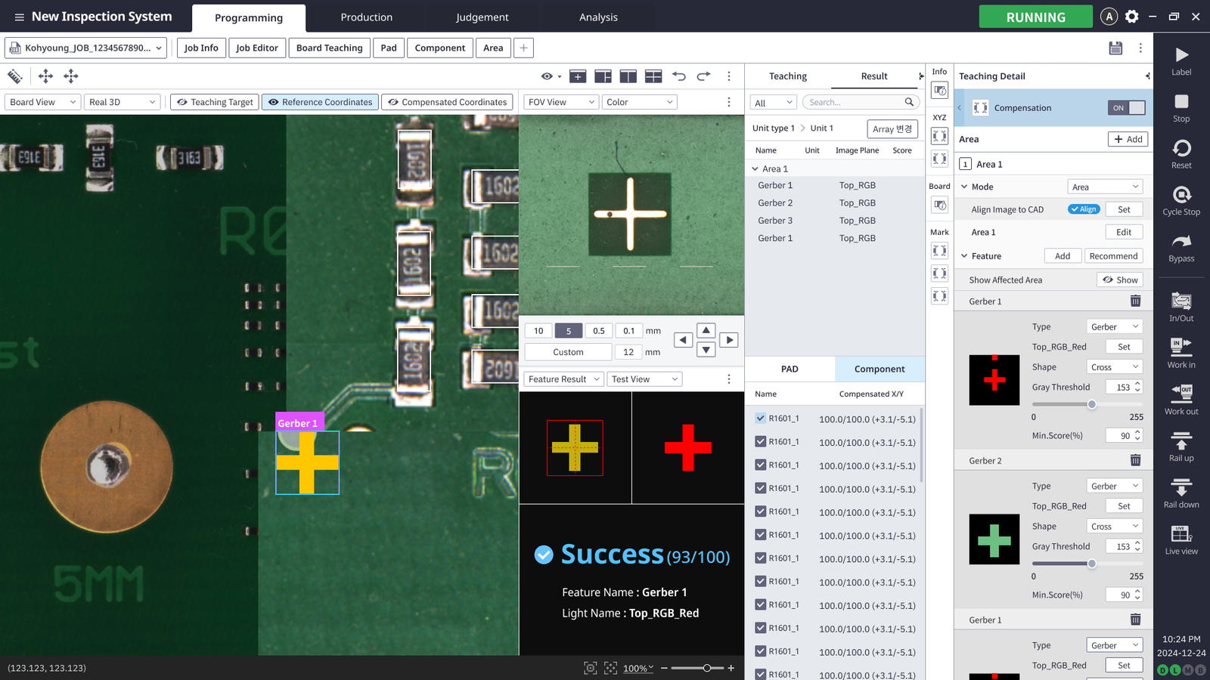The height and width of the screenshot is (680, 1210).
Task: Open the hamburger menu
Action: [x=19, y=17]
